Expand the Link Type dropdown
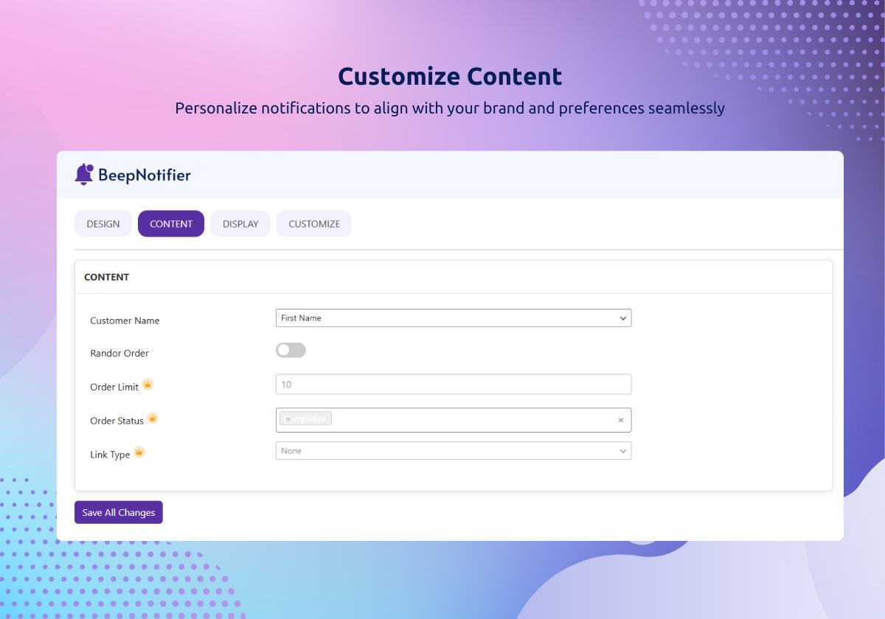This screenshot has width=885, height=619. [x=454, y=450]
